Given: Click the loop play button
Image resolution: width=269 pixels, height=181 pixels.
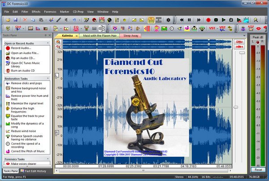Looking at the screenshot, I should [x=231, y=20].
